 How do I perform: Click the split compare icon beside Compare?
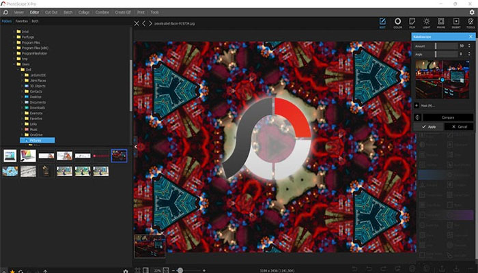pos(417,117)
